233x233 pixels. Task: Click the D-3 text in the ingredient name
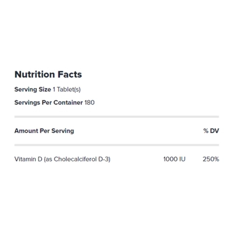coord(104,159)
